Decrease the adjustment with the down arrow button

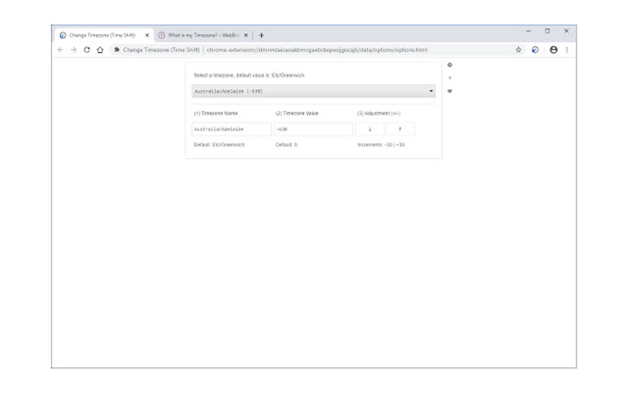[x=370, y=129]
